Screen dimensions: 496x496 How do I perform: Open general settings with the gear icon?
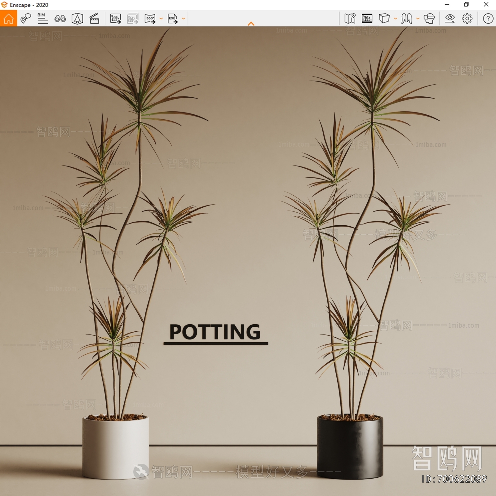coord(467,19)
